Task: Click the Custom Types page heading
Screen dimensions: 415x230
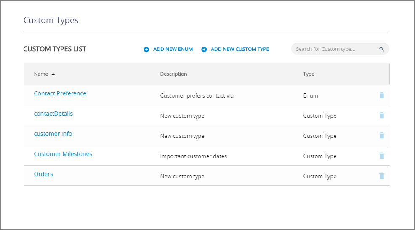Action: pos(51,20)
